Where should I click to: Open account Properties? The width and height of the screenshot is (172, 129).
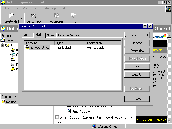pyautogui.click(x=137, y=51)
